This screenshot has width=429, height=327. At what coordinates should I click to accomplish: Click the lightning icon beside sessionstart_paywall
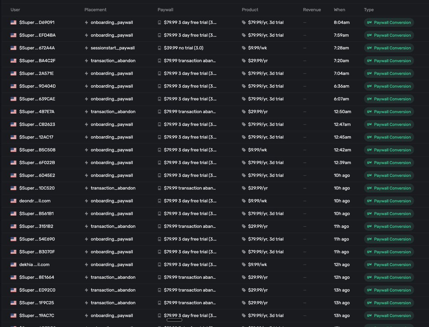coord(86,48)
